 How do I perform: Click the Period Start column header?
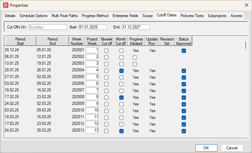[x=20, y=41]
